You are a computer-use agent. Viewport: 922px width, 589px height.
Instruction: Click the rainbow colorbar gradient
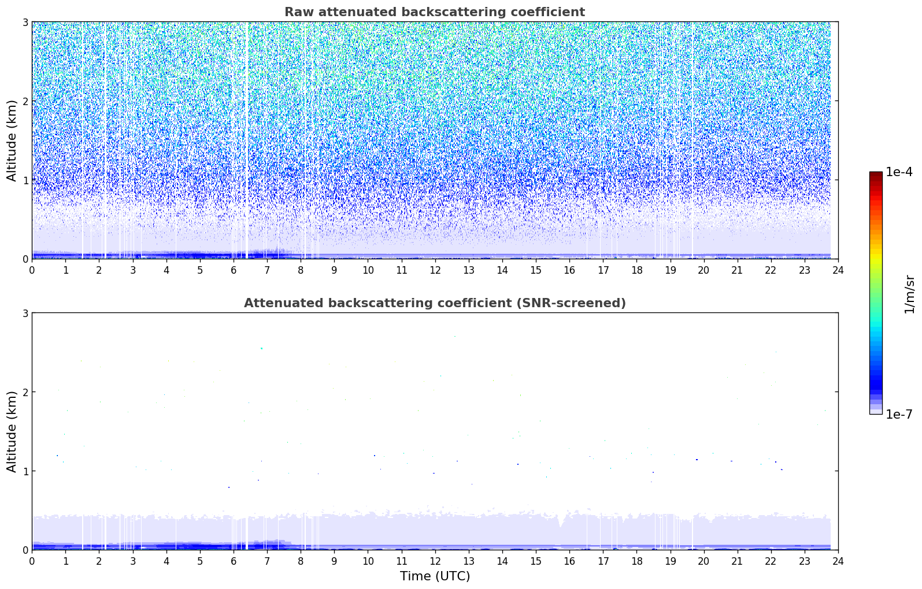click(876, 293)
